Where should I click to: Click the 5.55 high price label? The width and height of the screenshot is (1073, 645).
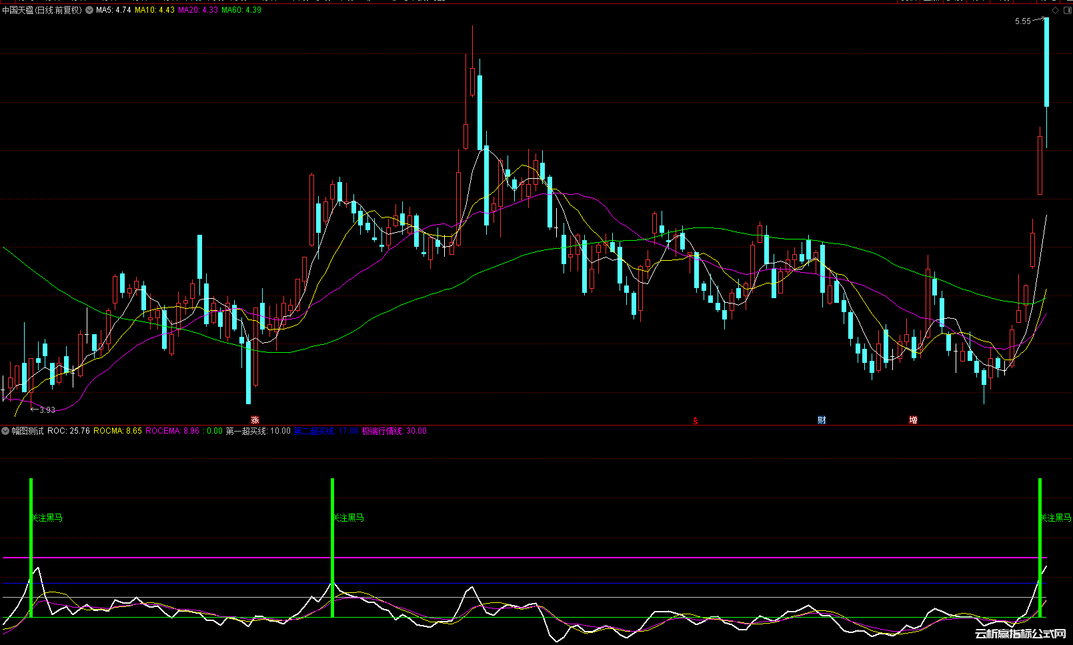pos(1023,21)
